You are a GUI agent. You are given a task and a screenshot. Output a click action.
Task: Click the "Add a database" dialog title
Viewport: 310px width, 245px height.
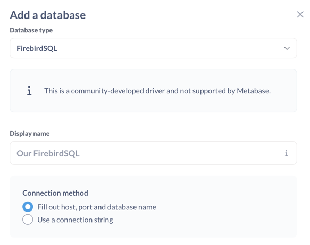coord(48,15)
